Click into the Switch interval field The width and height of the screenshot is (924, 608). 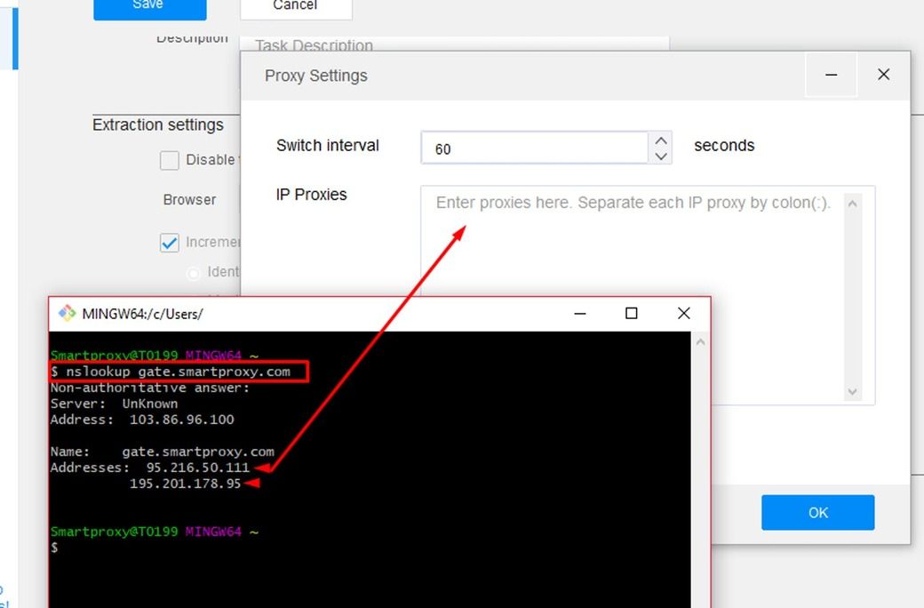coord(535,148)
